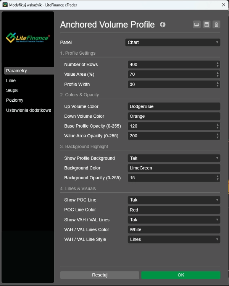Image resolution: width=229 pixels, height=286 pixels.
Task: Increase Profile Width with up arrow
Action: coord(218,83)
